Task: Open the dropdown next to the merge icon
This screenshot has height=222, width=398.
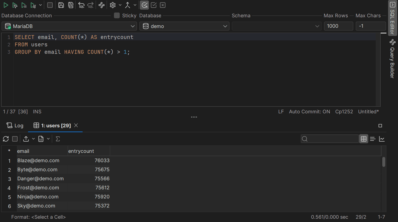Action: 135,5
